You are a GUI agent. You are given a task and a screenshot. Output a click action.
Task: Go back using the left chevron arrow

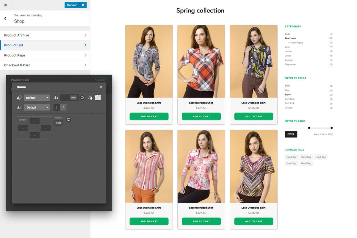click(x=5, y=18)
